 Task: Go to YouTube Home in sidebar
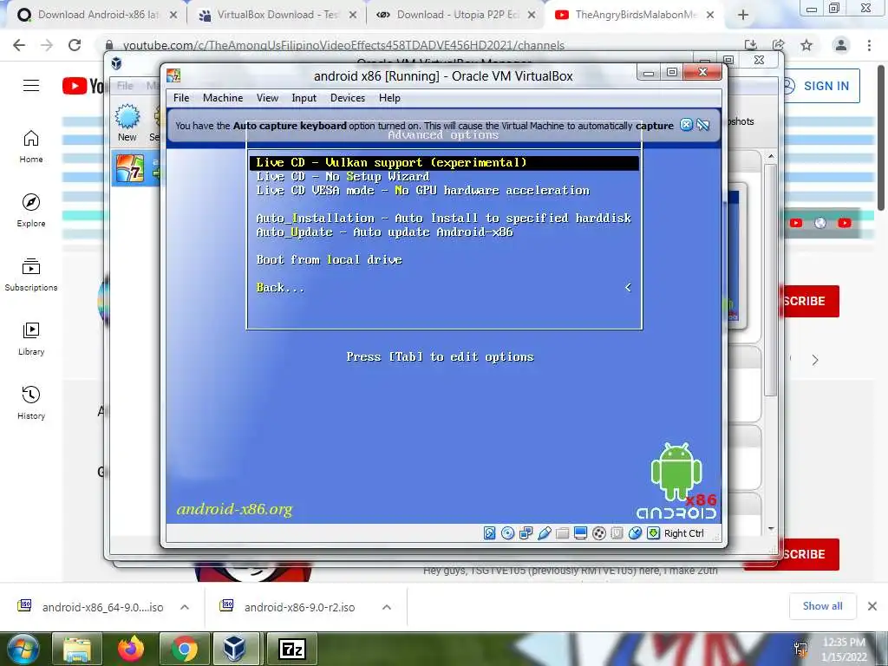click(31, 147)
